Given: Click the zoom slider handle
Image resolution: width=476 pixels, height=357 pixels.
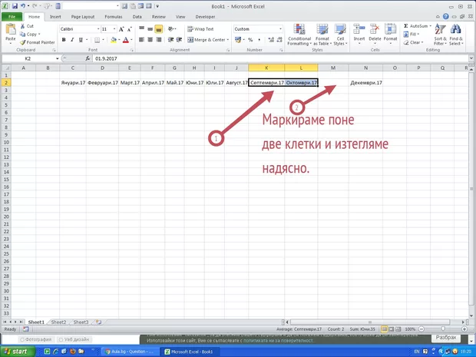Looking at the screenshot, I should pyautogui.click(x=443, y=329).
